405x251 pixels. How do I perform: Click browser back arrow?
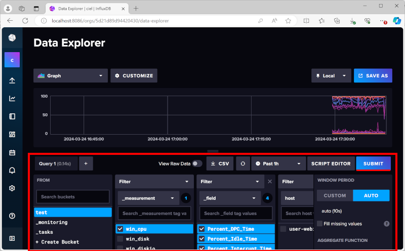click(10, 21)
